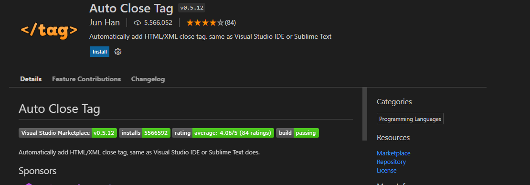Click the installs 5566592 badge
The image size is (530, 185).
pos(145,133)
